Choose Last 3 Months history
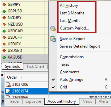This screenshot has height=107, width=111. 72,13
